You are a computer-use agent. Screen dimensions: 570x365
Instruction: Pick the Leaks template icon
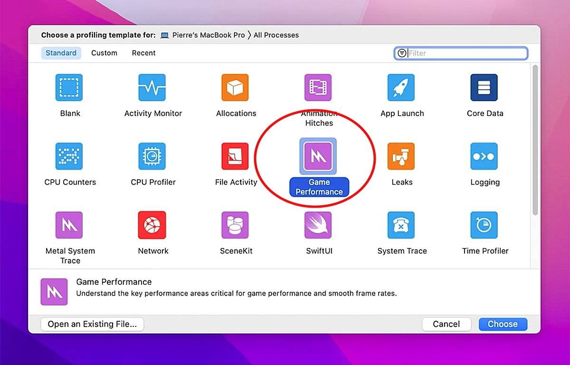[401, 156]
